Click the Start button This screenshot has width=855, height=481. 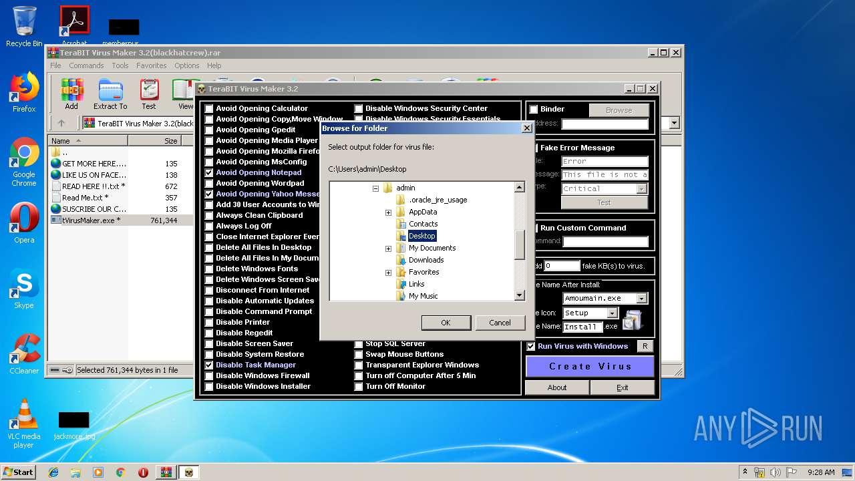19,472
